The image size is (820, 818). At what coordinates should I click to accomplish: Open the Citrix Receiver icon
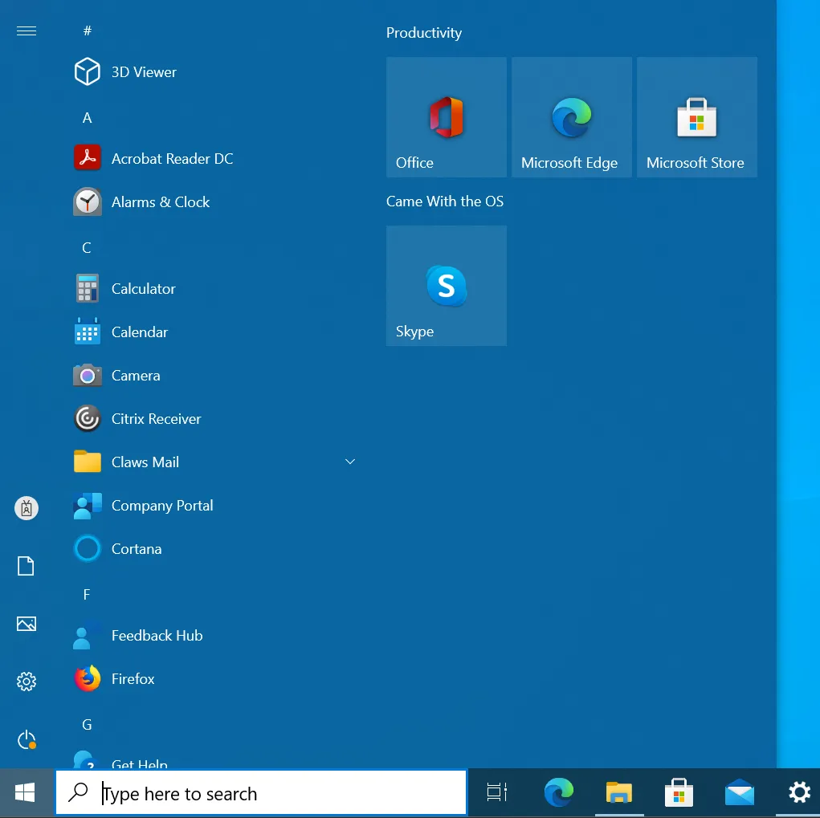(x=87, y=418)
